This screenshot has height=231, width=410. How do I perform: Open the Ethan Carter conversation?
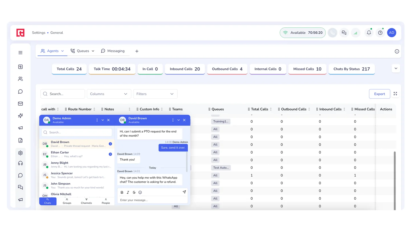point(77,154)
